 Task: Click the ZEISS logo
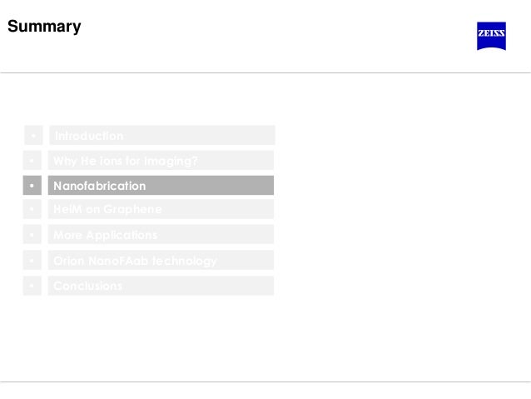click(x=491, y=36)
